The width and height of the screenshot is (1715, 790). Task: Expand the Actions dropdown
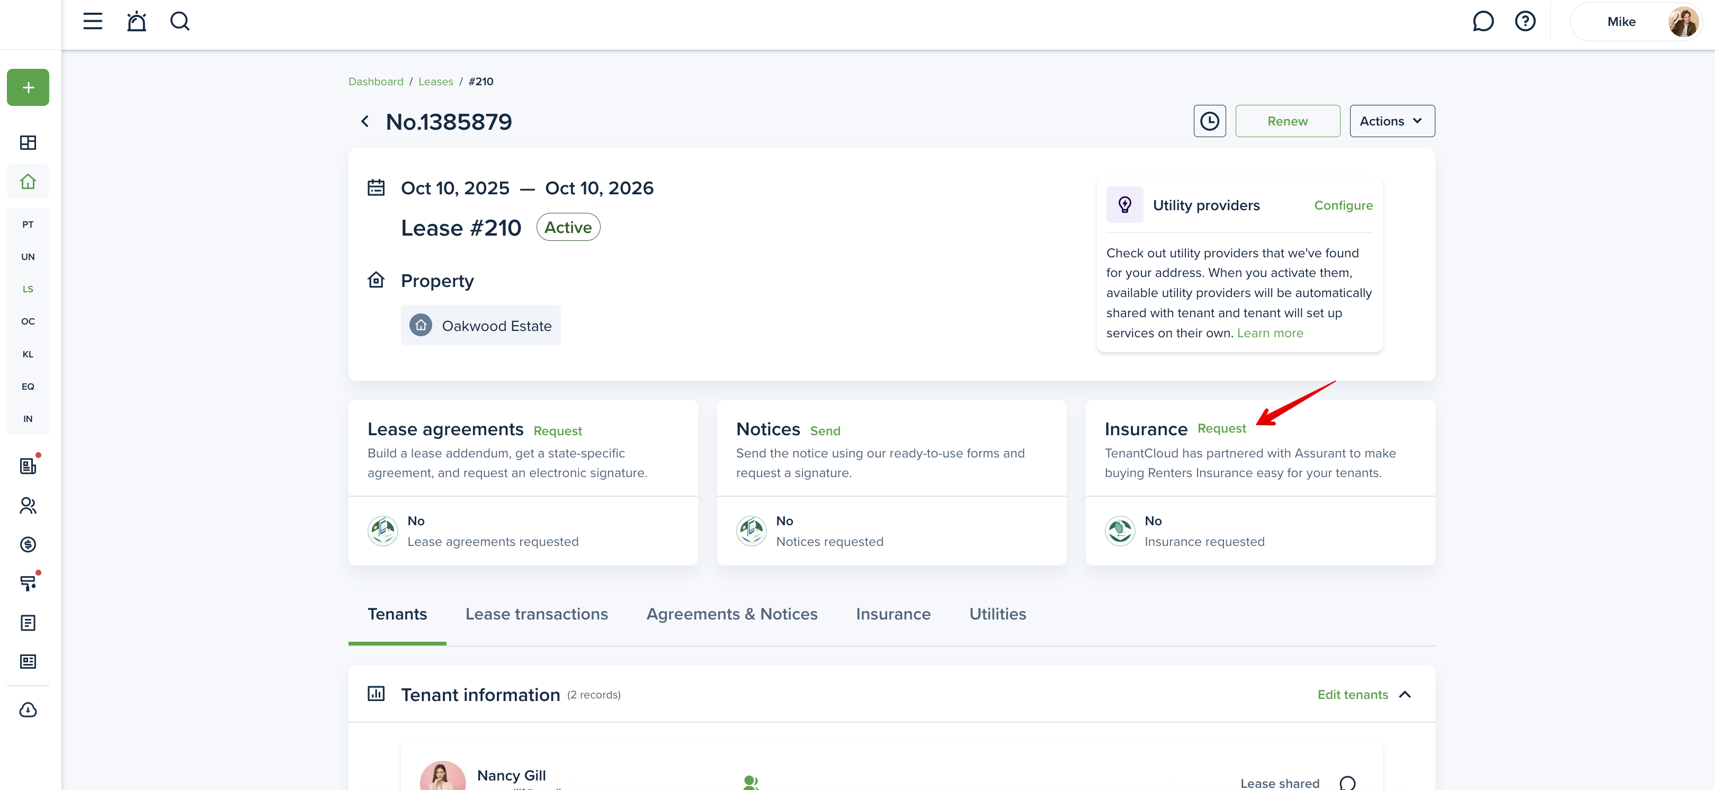[1391, 121]
